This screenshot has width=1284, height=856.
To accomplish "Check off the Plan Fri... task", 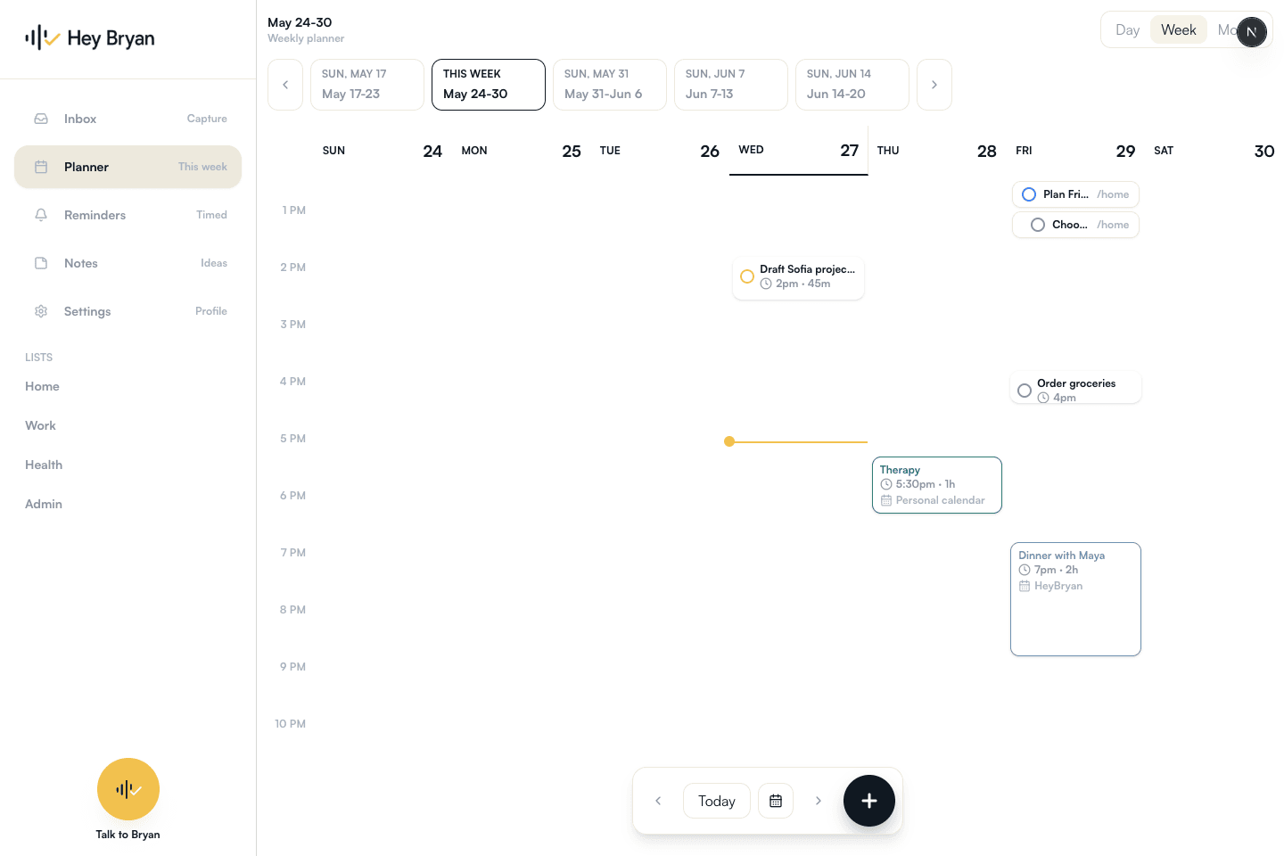I will 1029,194.
